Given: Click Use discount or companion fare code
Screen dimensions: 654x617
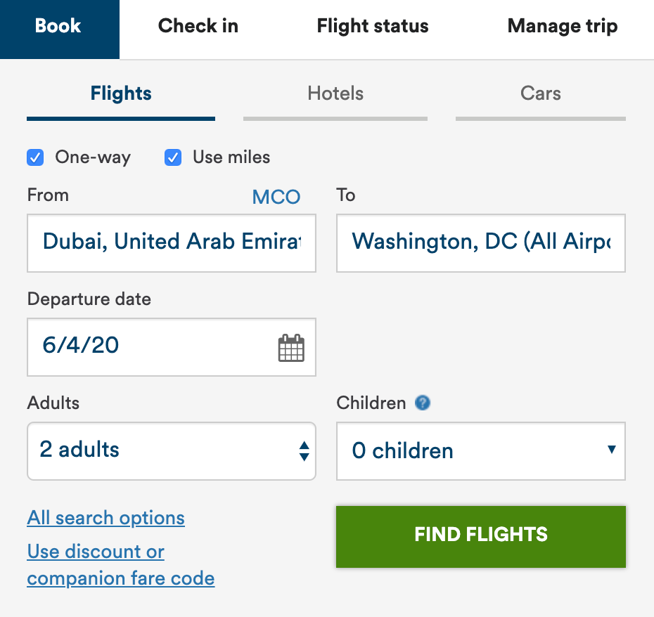Looking at the screenshot, I should click(120, 565).
